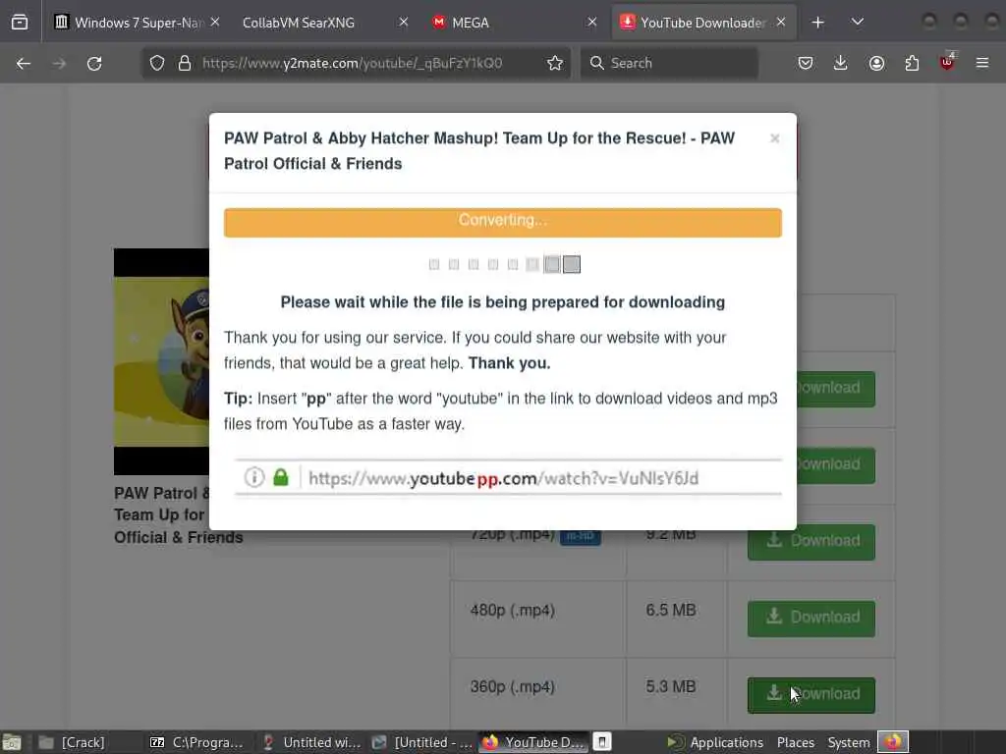The height and width of the screenshot is (754, 1006).
Task: Close the MEGA tab
Action: [x=591, y=23]
